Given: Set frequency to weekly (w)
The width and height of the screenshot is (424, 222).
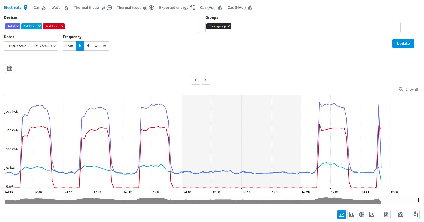Looking at the screenshot, I should point(96,46).
